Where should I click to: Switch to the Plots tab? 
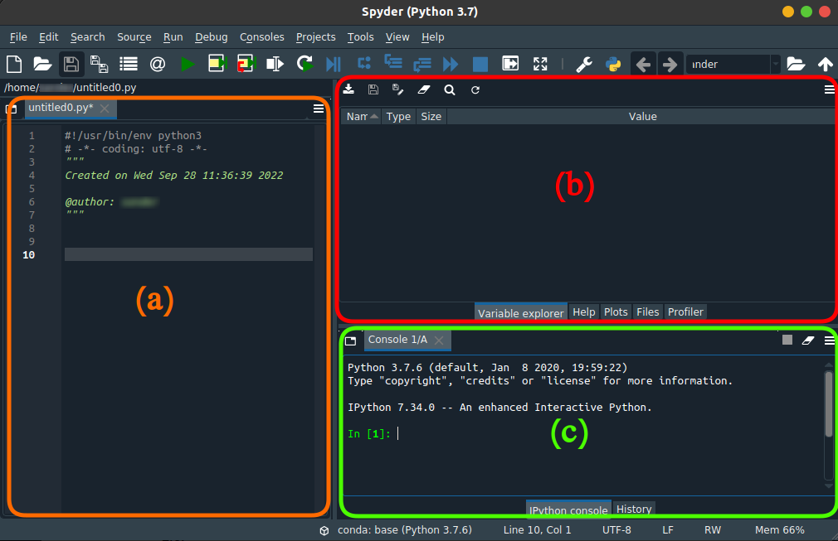(x=616, y=312)
